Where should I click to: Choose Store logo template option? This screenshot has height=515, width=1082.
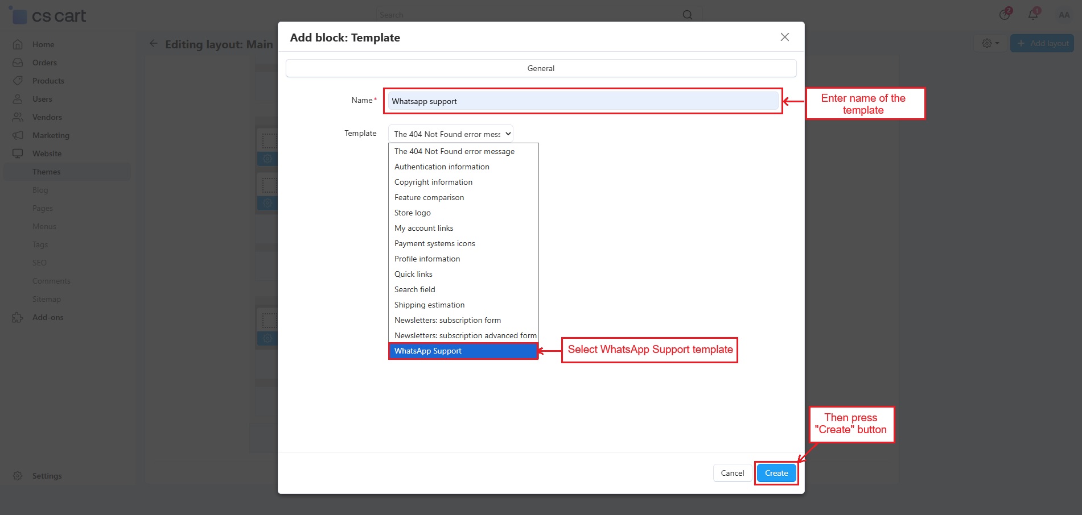(x=413, y=213)
